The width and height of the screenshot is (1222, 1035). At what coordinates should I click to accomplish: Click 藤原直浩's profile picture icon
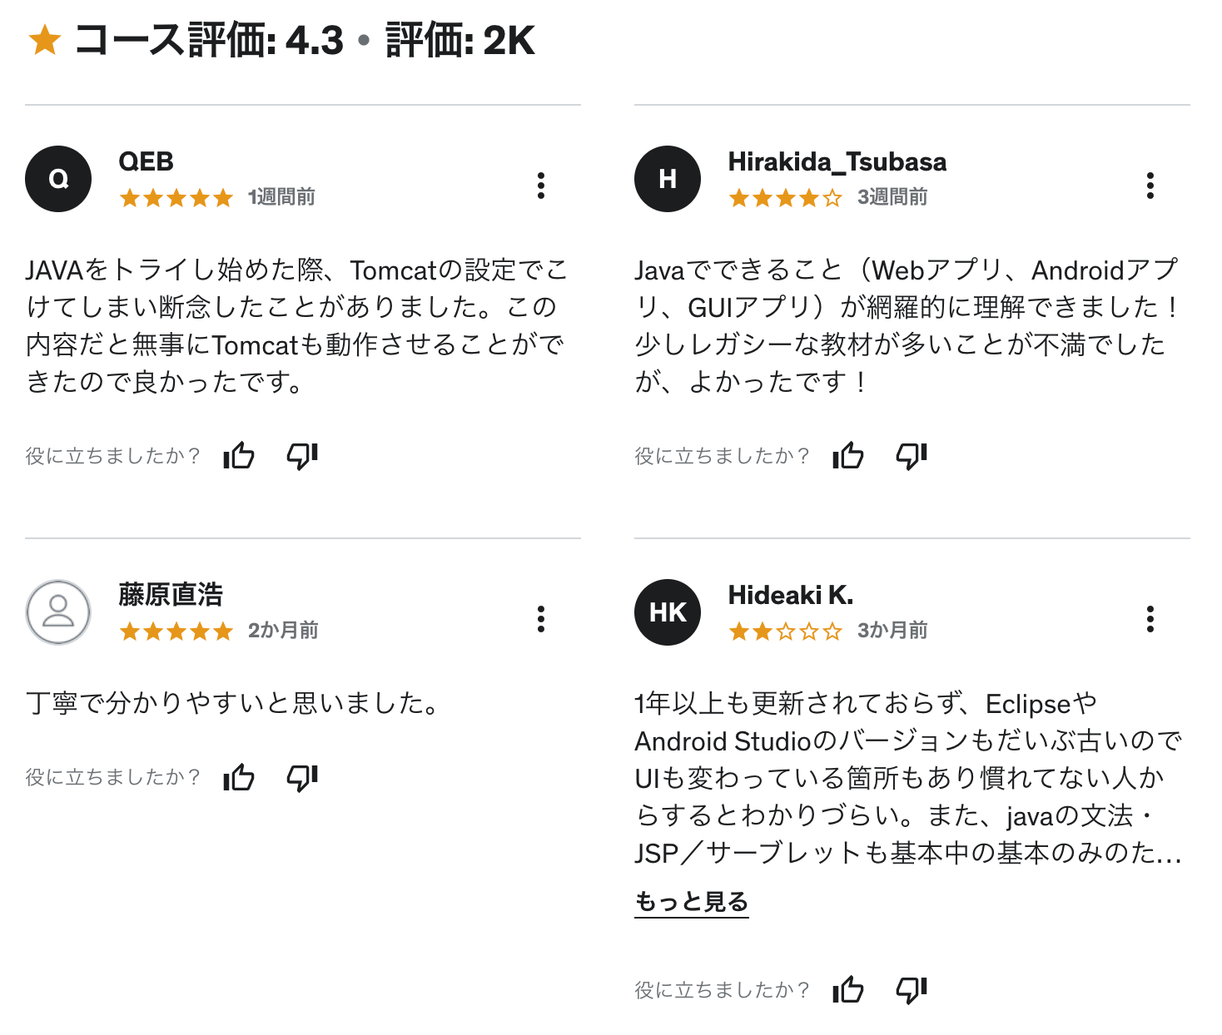click(x=57, y=612)
